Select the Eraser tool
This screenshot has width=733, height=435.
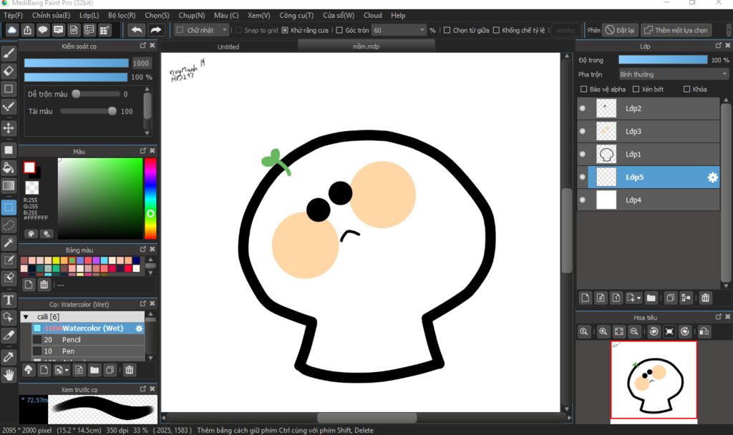(x=9, y=71)
